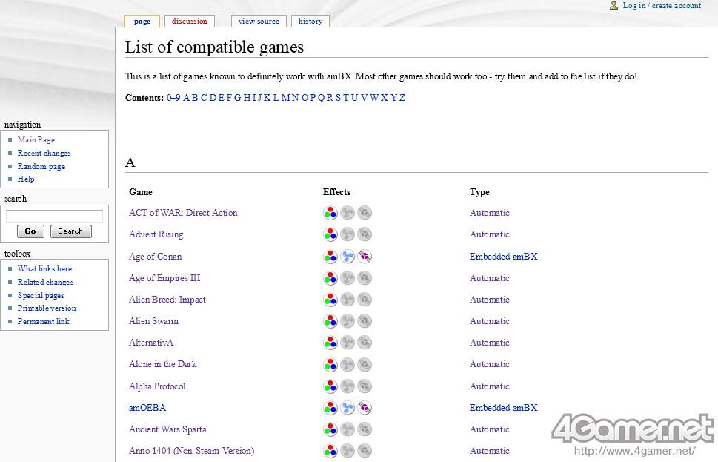Jump to contents section A
718x462 pixels.
click(187, 98)
